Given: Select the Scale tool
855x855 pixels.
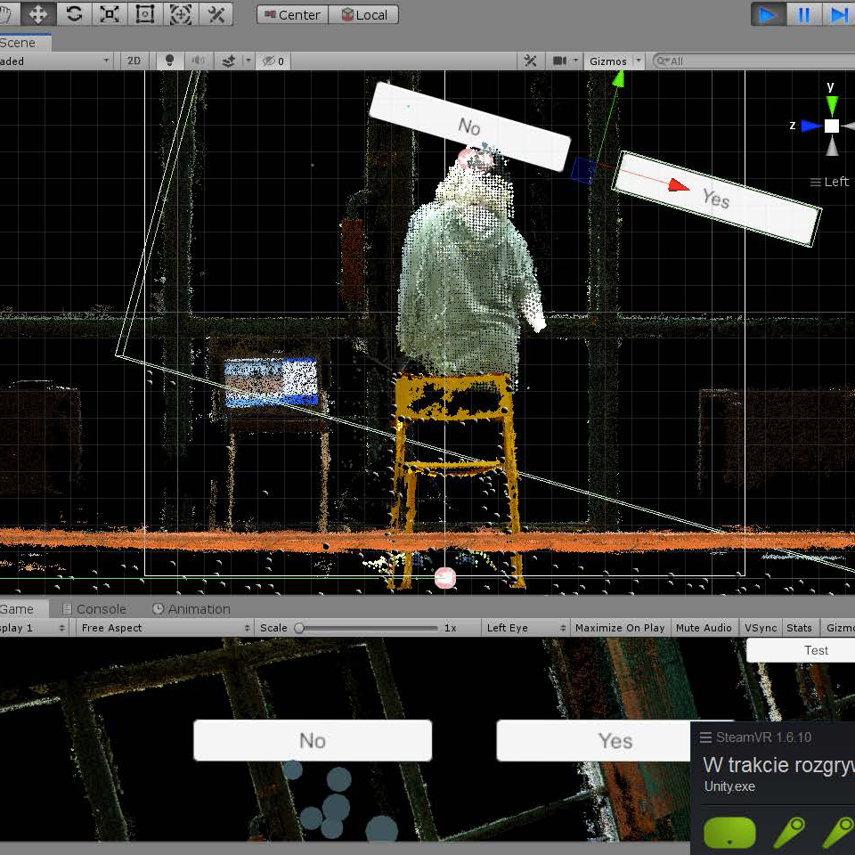Looking at the screenshot, I should pos(110,14).
